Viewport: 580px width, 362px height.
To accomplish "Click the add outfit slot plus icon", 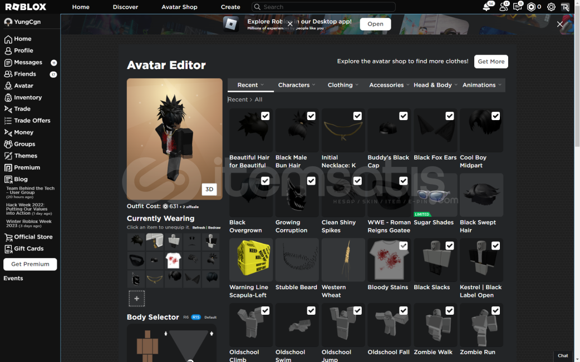I will click(x=136, y=299).
